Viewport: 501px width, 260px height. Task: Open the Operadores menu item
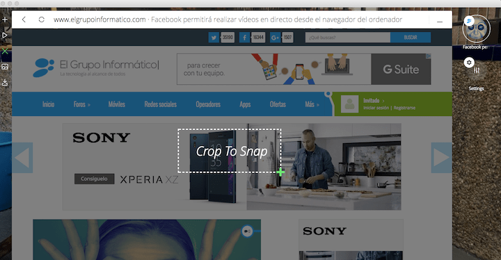pos(208,104)
